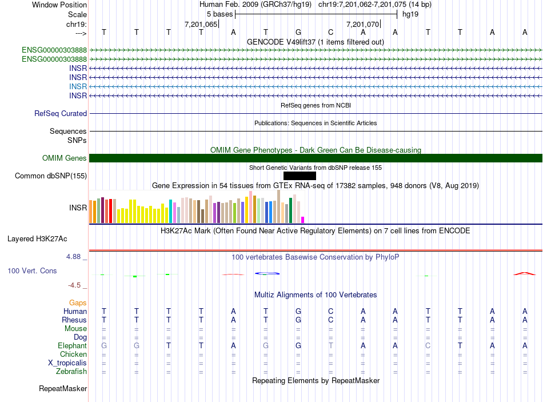Click the 100 Vert. Cons label
The width and height of the screenshot is (543, 402).
point(32,270)
